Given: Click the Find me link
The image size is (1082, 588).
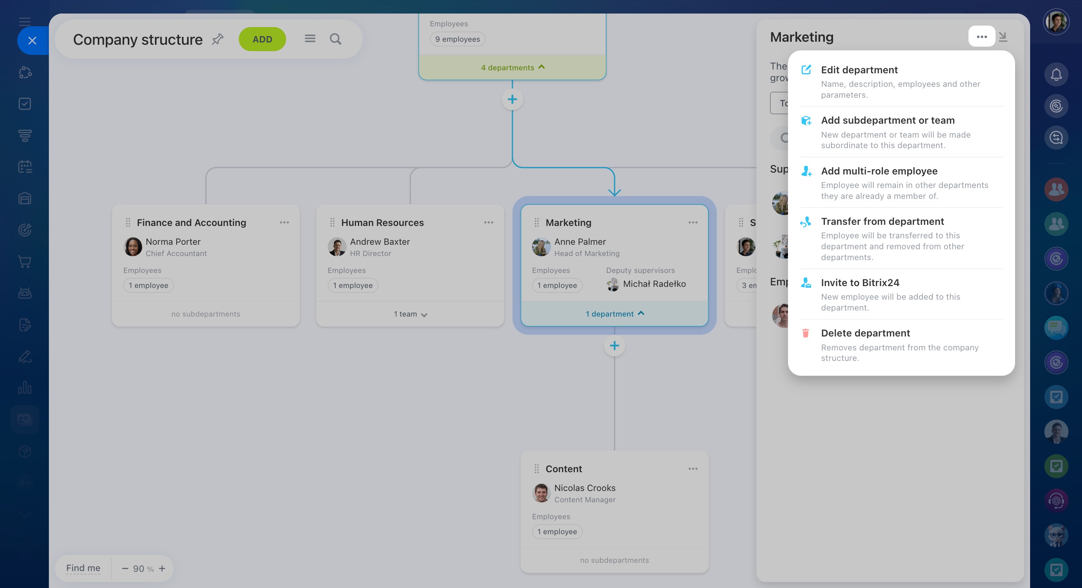Looking at the screenshot, I should pyautogui.click(x=83, y=568).
